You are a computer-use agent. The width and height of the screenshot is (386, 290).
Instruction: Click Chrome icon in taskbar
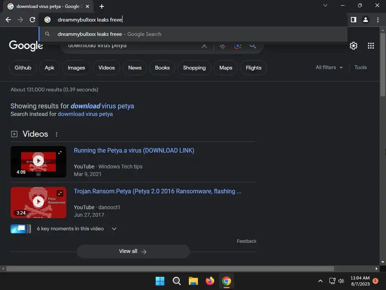227,281
